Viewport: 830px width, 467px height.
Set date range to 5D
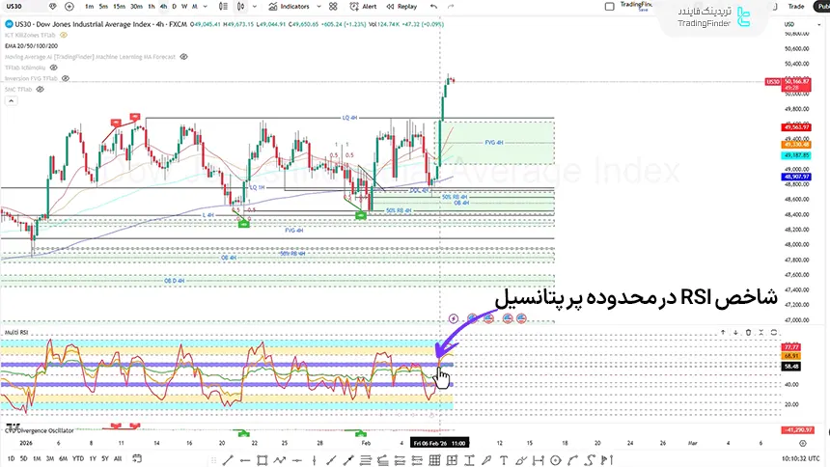coord(24,458)
